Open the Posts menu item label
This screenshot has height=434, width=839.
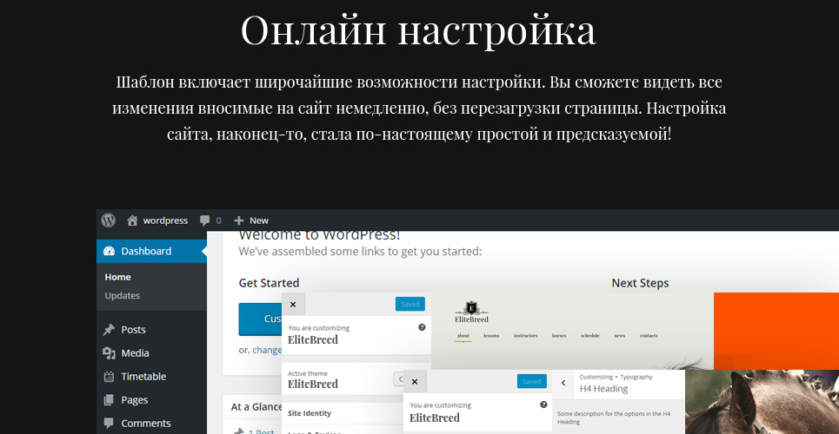tap(133, 330)
